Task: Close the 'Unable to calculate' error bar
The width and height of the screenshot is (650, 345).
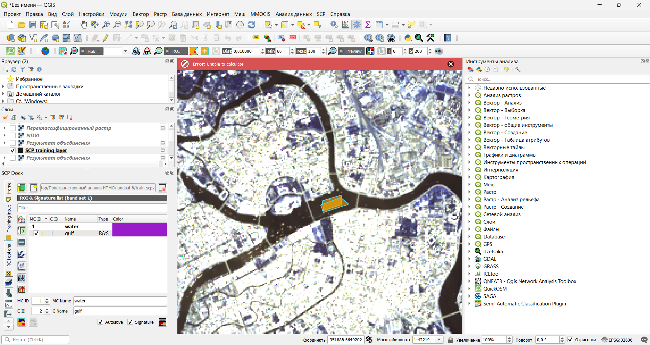Action: click(451, 64)
